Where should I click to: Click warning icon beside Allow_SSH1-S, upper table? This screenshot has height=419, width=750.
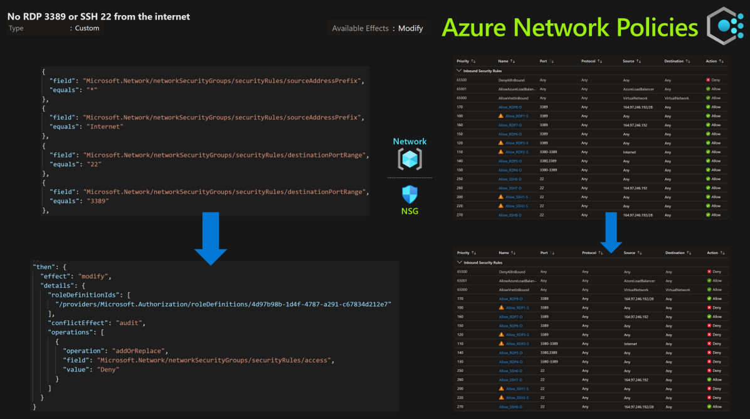[x=501, y=196]
